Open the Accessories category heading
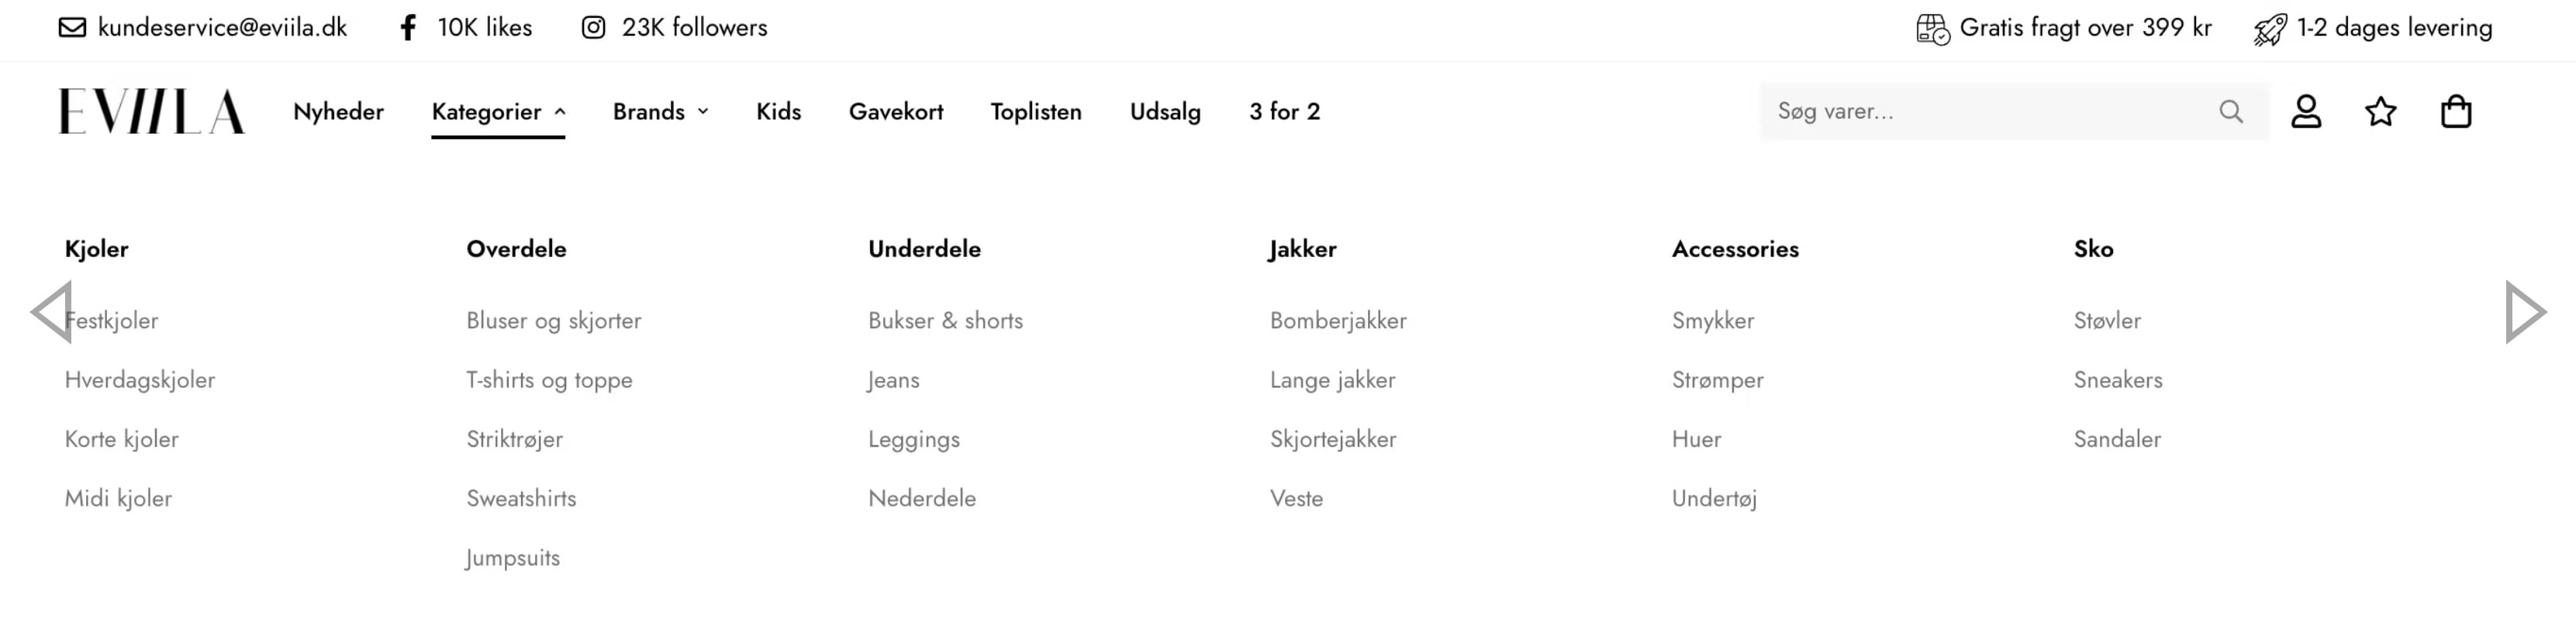2576x621 pixels. [1735, 249]
